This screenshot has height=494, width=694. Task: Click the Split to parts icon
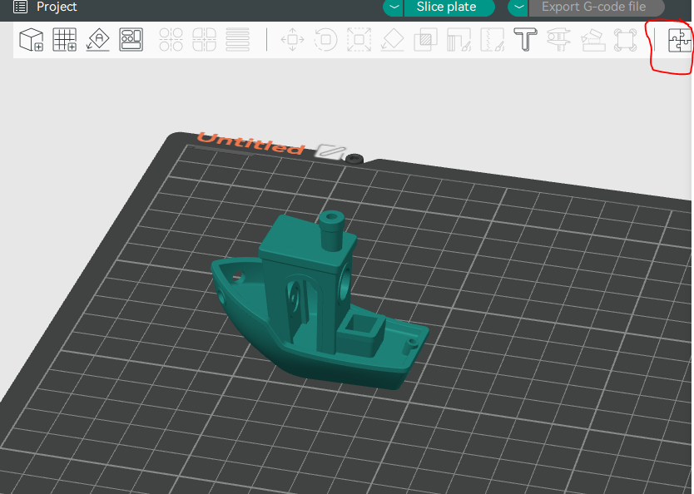click(x=204, y=39)
